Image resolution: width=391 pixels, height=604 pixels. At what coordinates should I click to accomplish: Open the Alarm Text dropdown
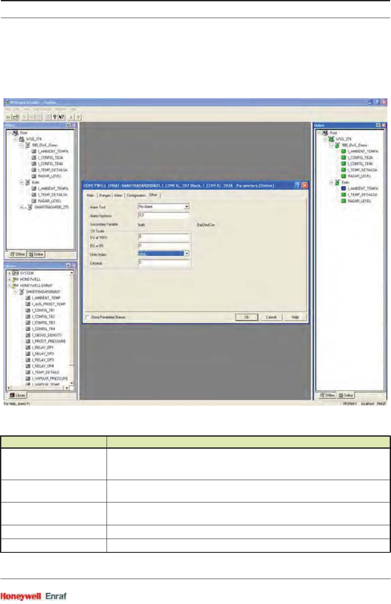tap(186, 206)
